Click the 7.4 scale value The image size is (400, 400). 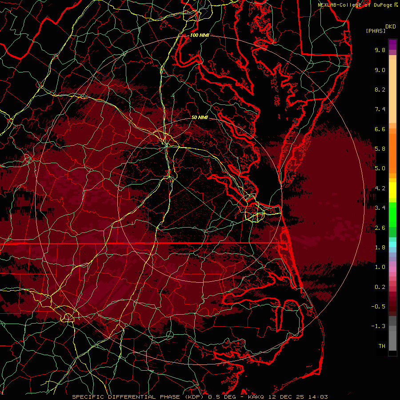[x=380, y=109]
